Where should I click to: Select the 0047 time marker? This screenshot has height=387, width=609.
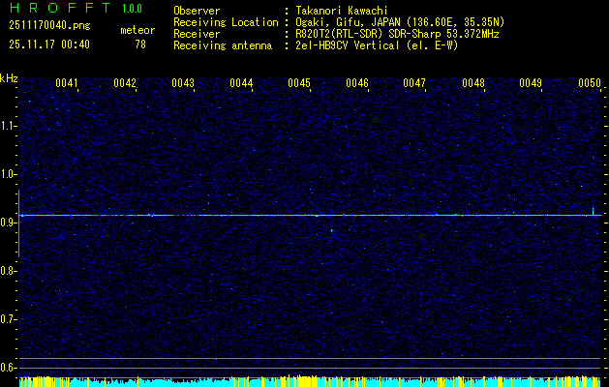coord(415,84)
